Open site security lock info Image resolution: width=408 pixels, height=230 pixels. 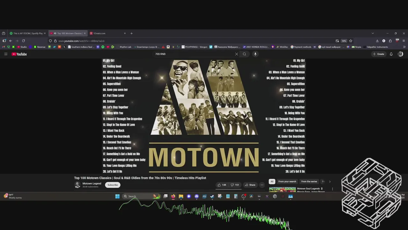pos(55,41)
